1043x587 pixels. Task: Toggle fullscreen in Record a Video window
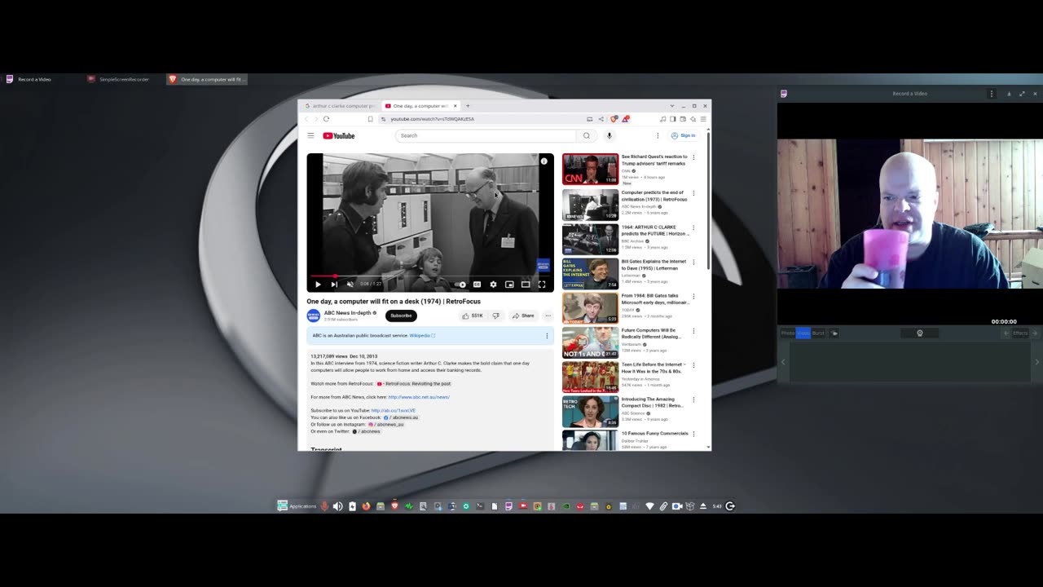coord(1022,94)
